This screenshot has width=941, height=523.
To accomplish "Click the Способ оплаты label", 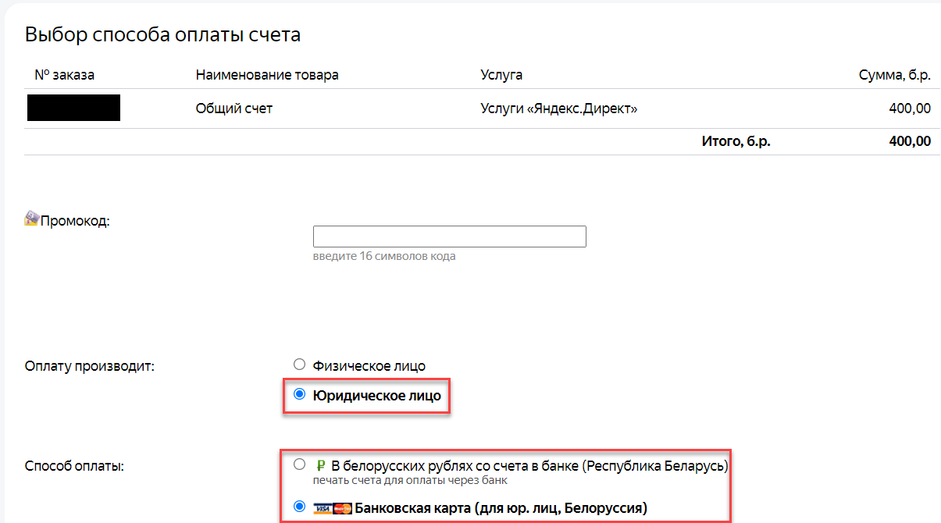I will point(75,467).
